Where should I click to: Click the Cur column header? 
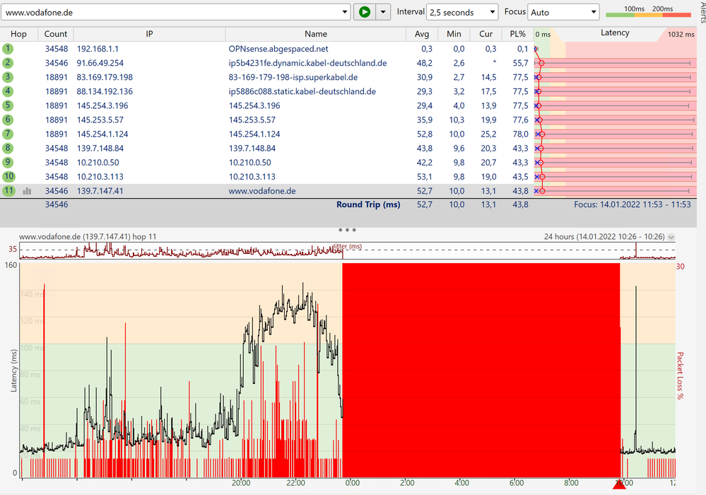[x=486, y=34]
